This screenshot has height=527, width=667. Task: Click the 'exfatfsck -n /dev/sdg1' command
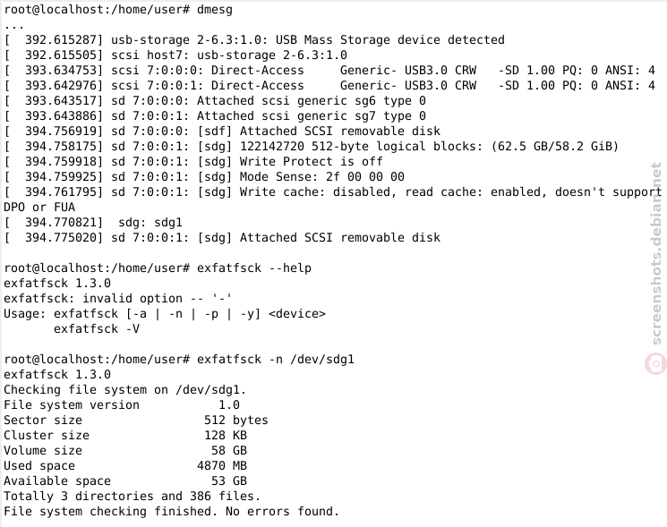point(275,359)
